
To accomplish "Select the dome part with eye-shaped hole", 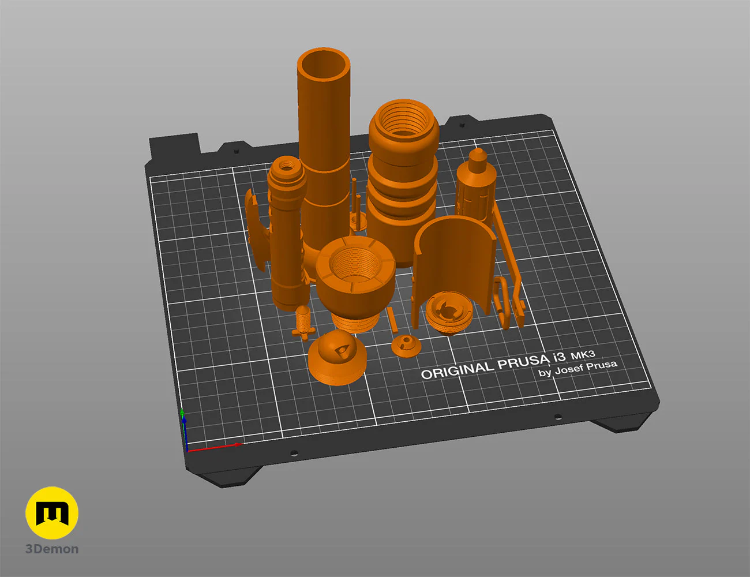I will pos(338,358).
